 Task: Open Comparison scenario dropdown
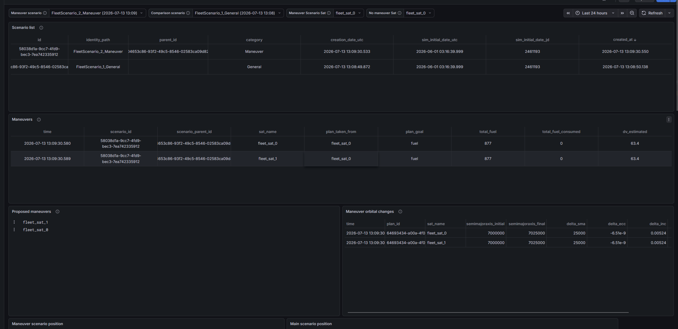pyautogui.click(x=238, y=13)
